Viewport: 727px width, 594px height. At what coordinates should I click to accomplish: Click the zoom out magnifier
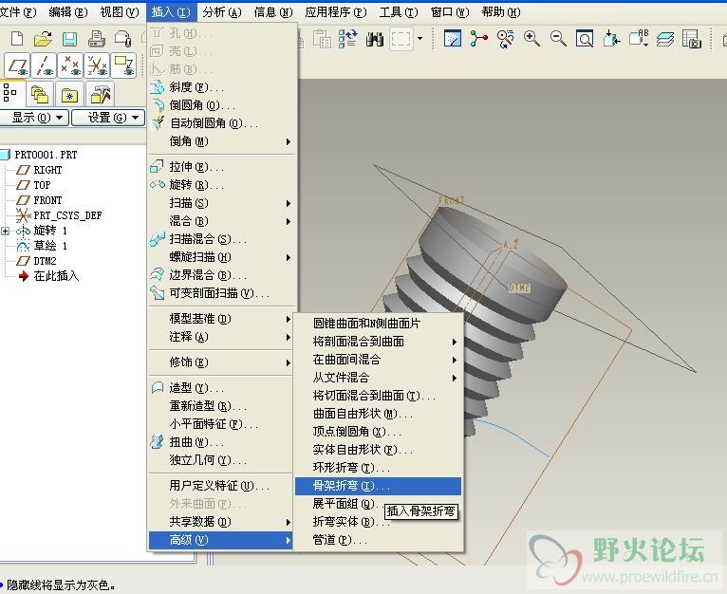pyautogui.click(x=558, y=39)
